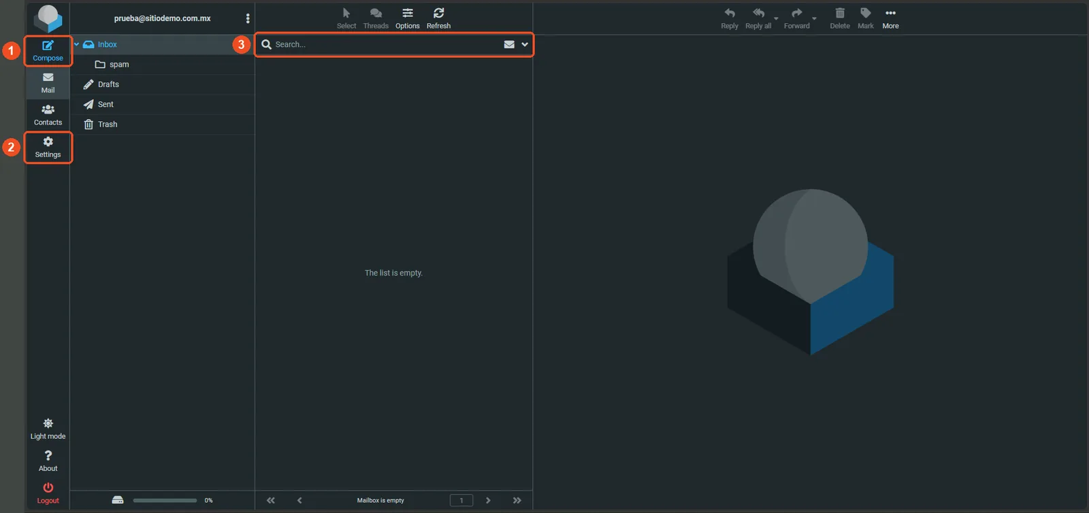Click the Reply all button
The image size is (1089, 513).
click(x=758, y=18)
